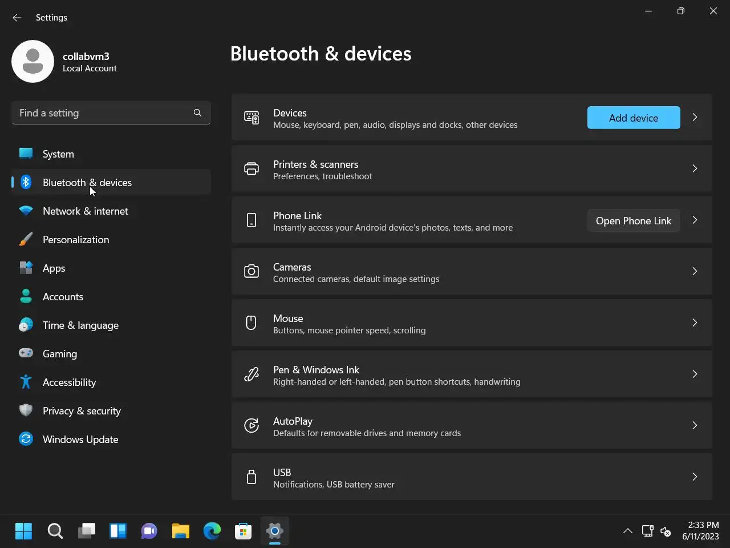This screenshot has height=548, width=730.
Task: Click the Gaming controller icon
Action: tap(26, 353)
